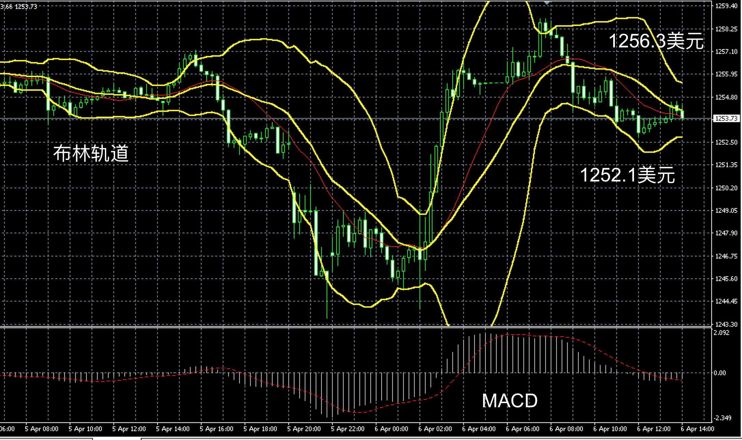Click the 6 Apr 14:00 time label
Screen dimensions: 742x440
697,429
